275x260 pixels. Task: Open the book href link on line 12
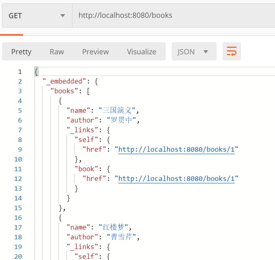coord(176,178)
